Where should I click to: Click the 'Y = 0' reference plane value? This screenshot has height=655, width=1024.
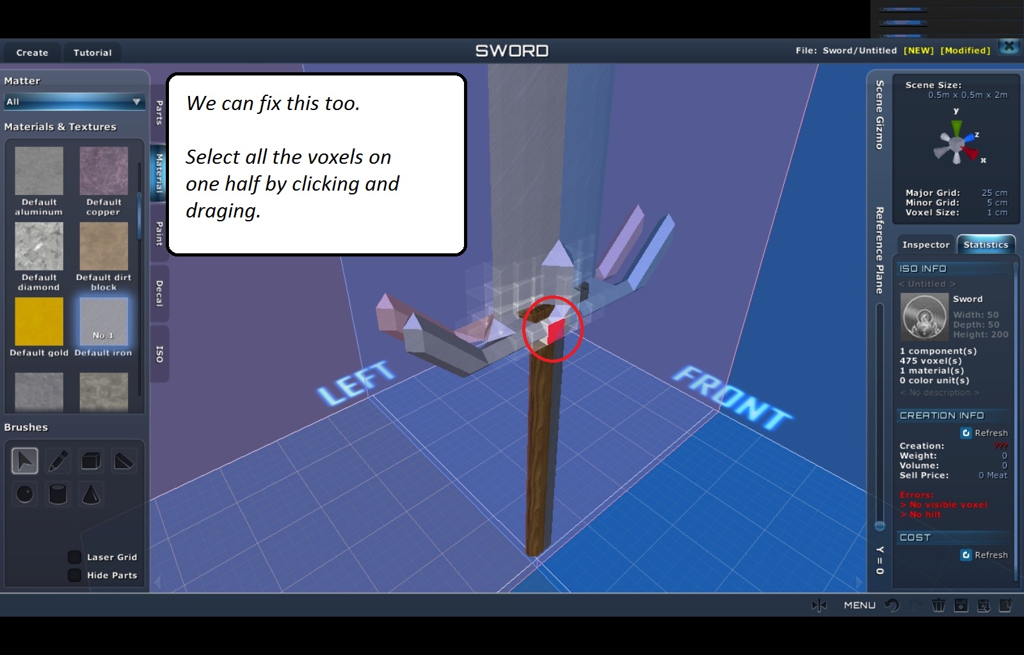pyautogui.click(x=880, y=560)
